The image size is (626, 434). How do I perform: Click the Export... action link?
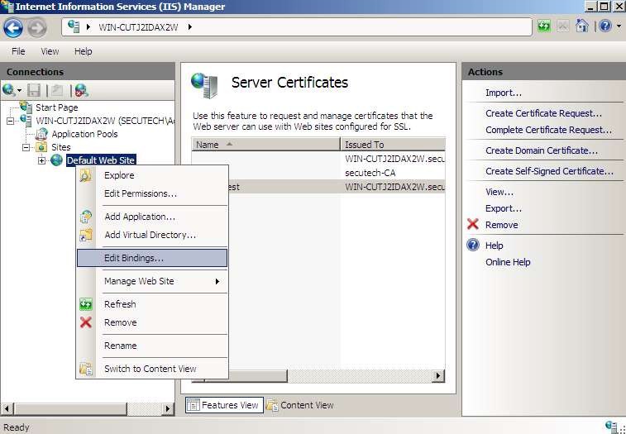tap(504, 208)
